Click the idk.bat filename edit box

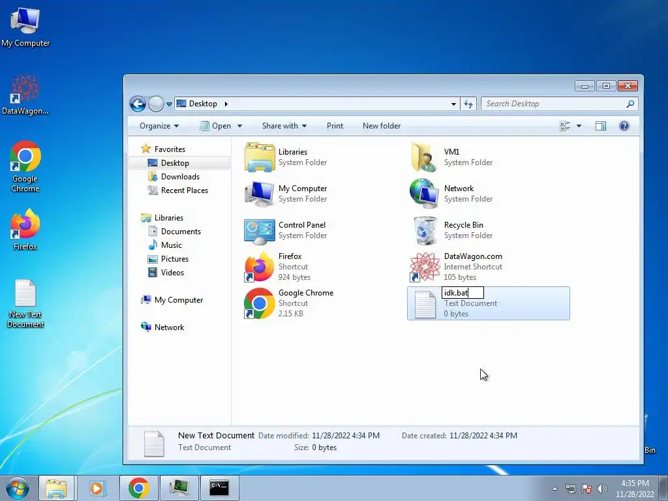coord(463,293)
